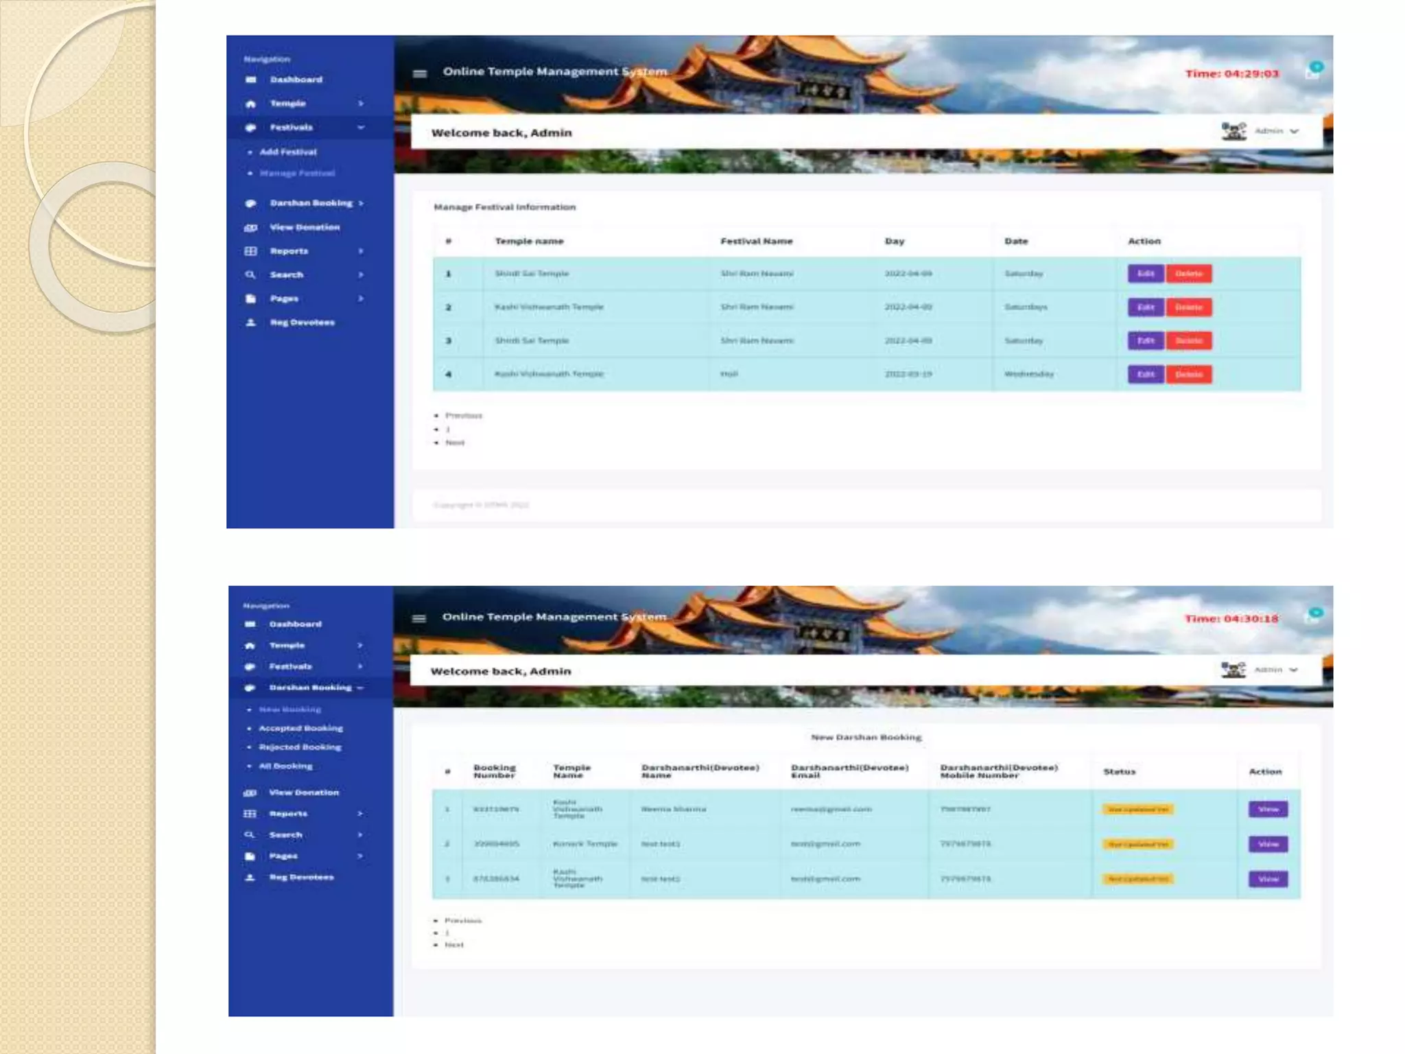Screen dimensions: 1405x1054
Task: Open Accepted Booking submenu item
Action: [x=300, y=728]
